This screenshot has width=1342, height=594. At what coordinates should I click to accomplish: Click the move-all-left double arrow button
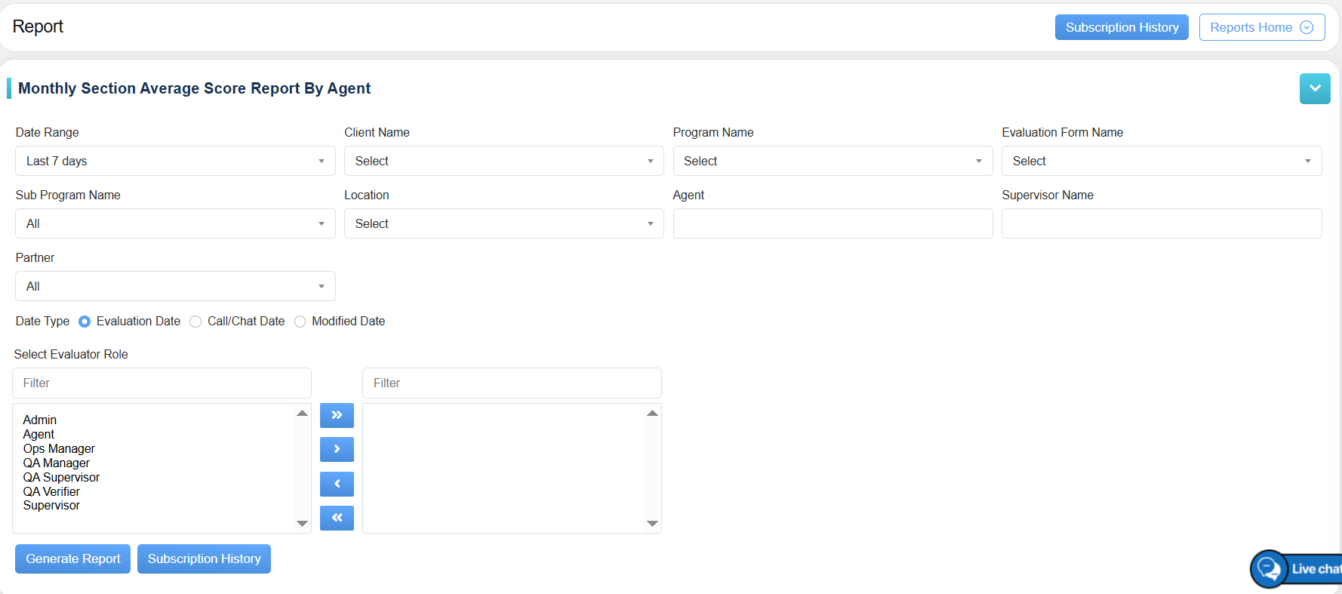pyautogui.click(x=337, y=518)
